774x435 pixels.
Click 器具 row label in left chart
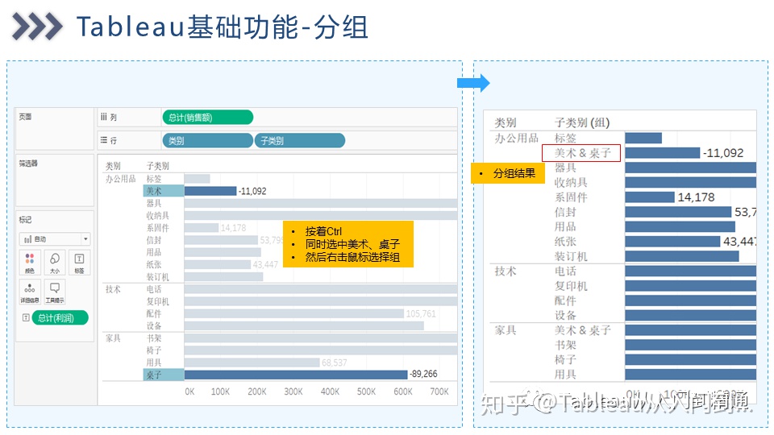click(153, 203)
